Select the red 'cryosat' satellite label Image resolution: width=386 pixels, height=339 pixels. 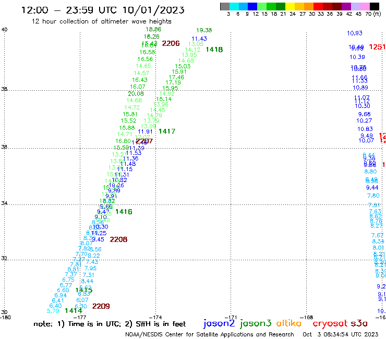tap(330, 323)
